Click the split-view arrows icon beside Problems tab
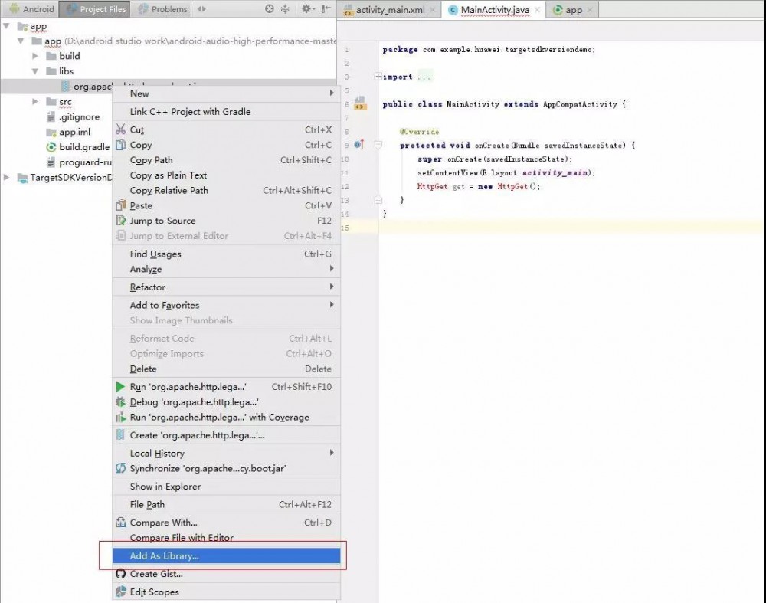Viewport: 766px width, 603px height. (201, 9)
